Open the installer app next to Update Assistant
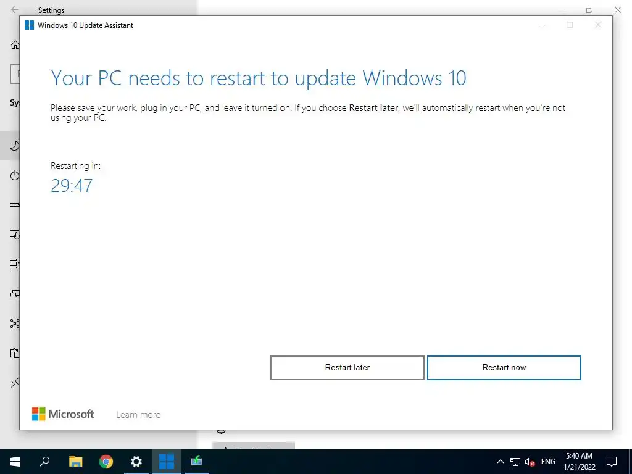 (x=197, y=462)
